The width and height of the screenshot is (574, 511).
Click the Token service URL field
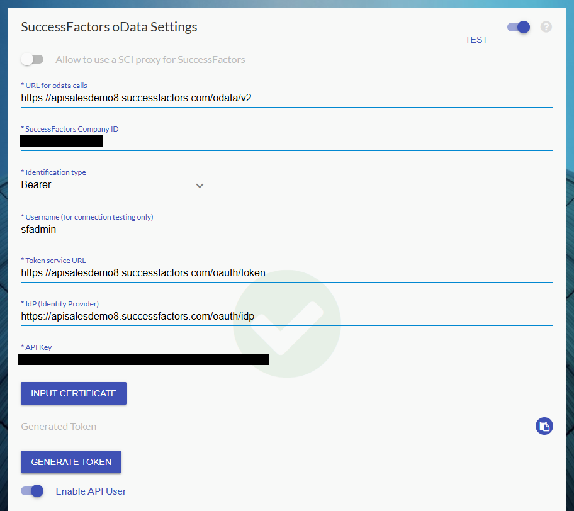click(x=286, y=273)
